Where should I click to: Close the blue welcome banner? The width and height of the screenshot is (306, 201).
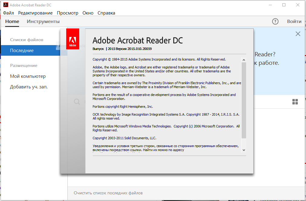pos(298,34)
